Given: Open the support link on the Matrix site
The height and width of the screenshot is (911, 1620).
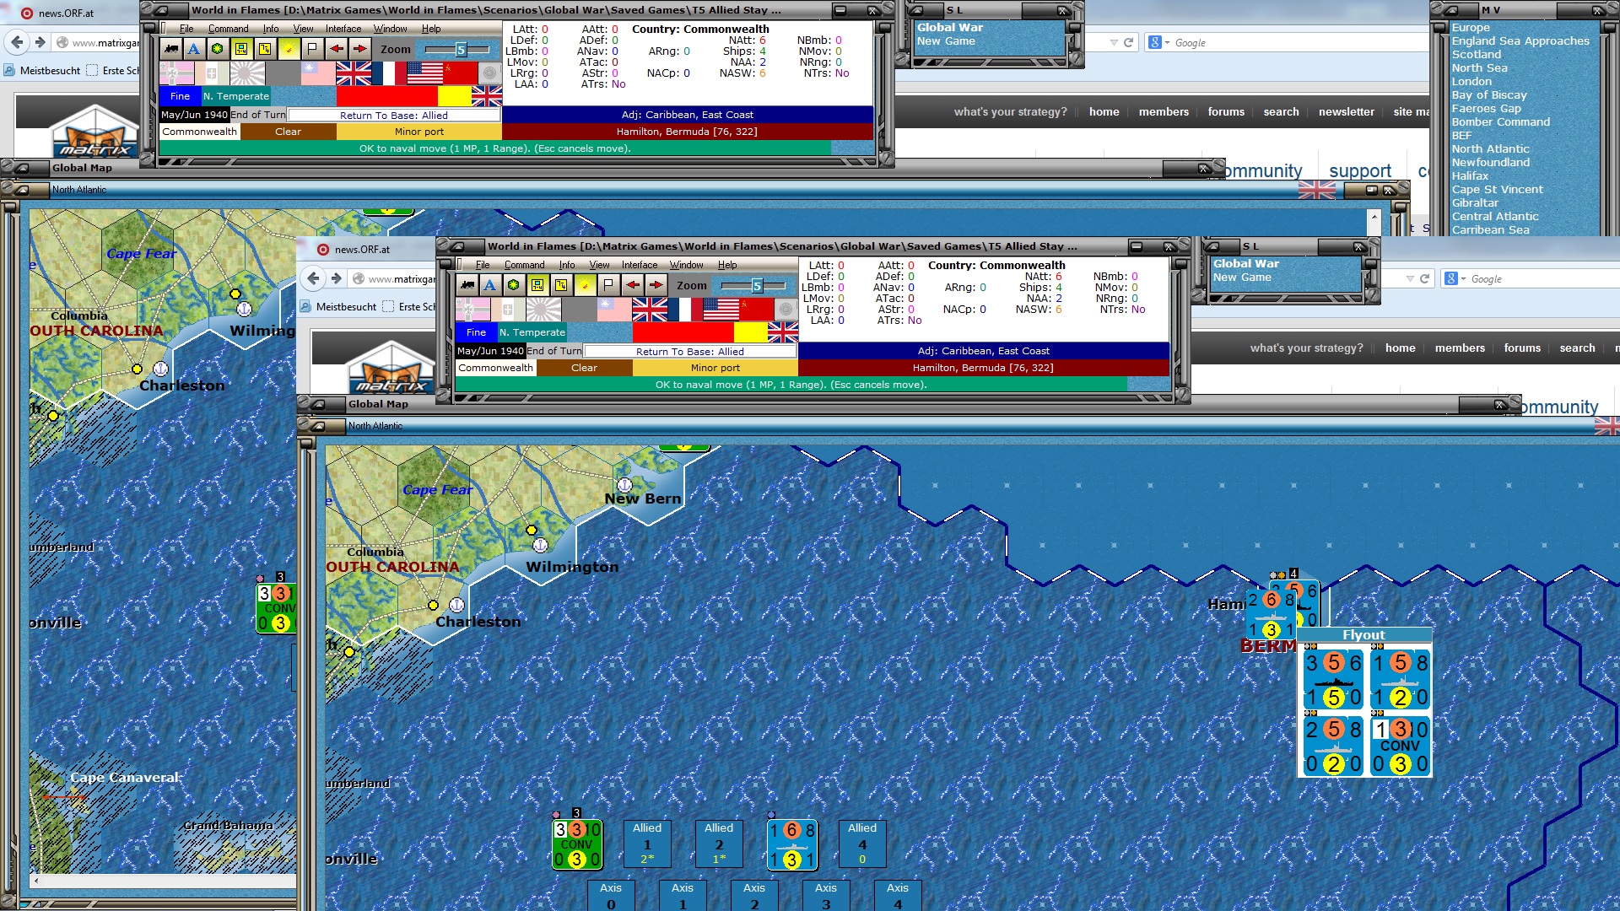Looking at the screenshot, I should click(x=1360, y=171).
